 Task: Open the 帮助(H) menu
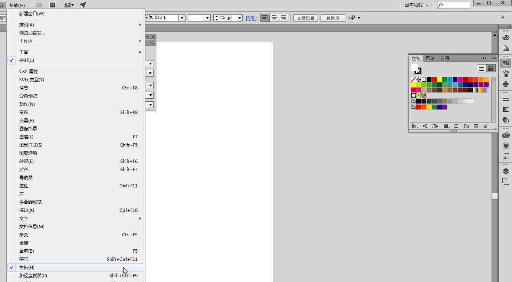(x=17, y=5)
